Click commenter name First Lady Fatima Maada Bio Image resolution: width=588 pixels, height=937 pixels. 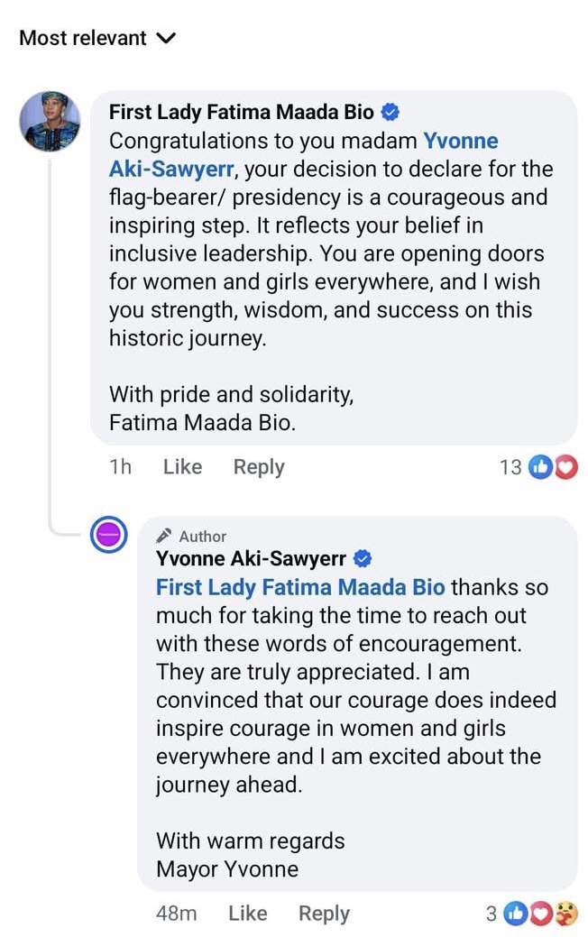[x=241, y=112]
